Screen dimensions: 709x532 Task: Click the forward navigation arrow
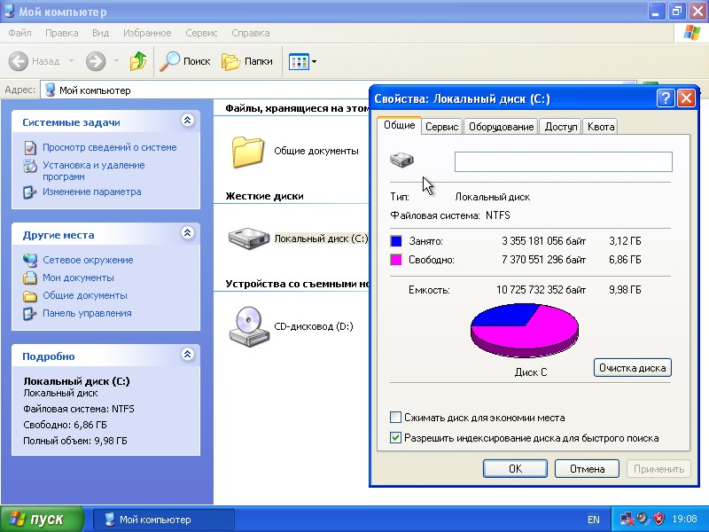pyautogui.click(x=96, y=61)
